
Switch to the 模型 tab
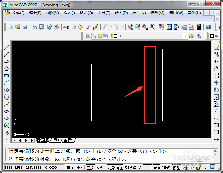(42, 140)
